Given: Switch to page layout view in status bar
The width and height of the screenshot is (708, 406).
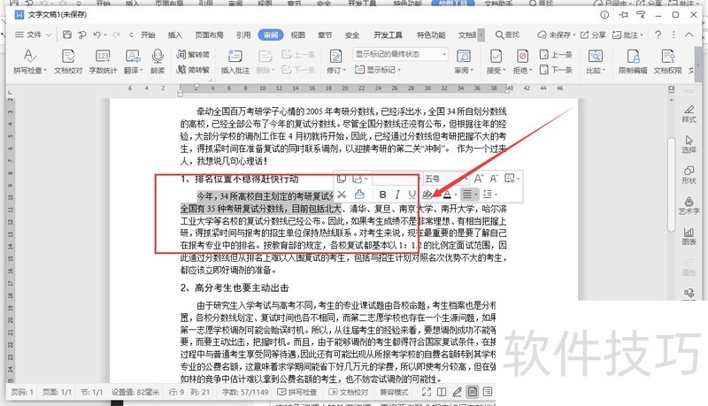Looking at the screenshot, I should (x=473, y=392).
